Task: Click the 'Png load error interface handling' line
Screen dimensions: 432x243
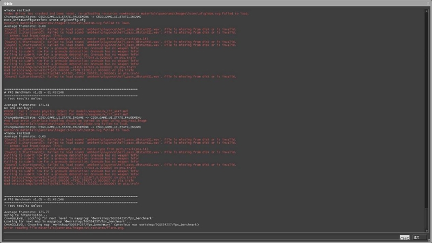Action: click(75, 120)
